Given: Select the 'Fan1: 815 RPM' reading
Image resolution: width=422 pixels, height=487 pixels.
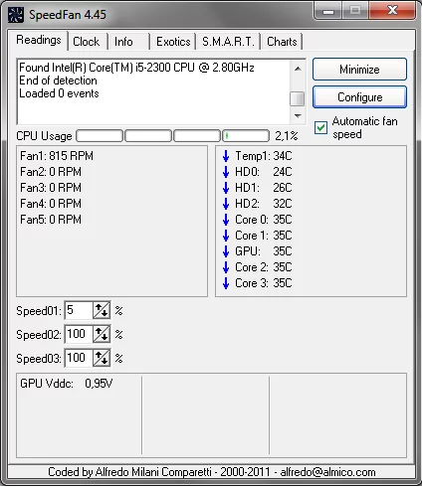Looking at the screenshot, I should (x=57, y=156).
